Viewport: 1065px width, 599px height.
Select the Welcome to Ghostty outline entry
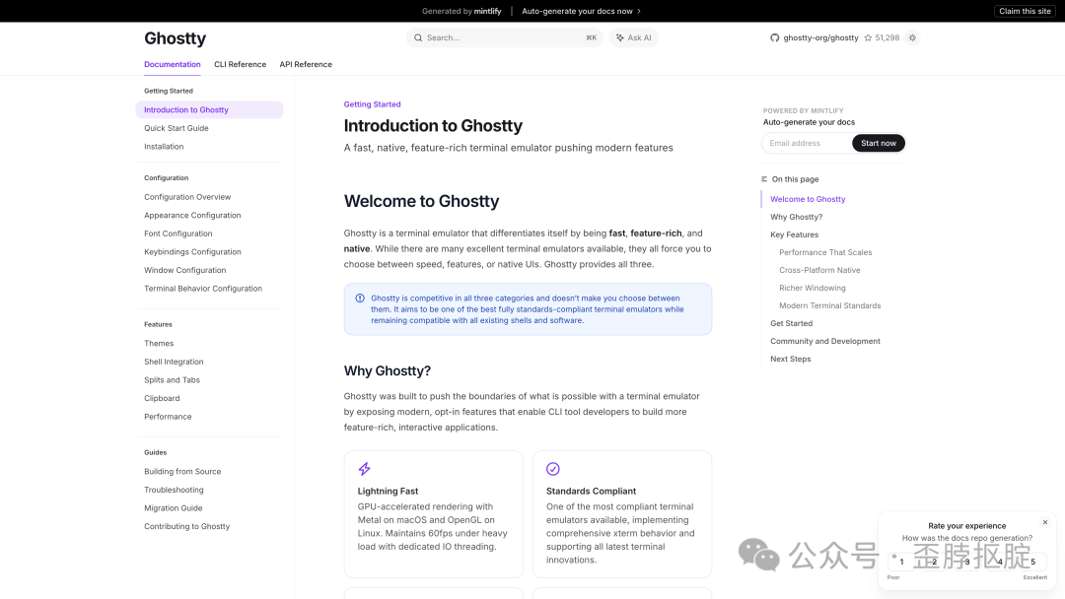point(808,198)
